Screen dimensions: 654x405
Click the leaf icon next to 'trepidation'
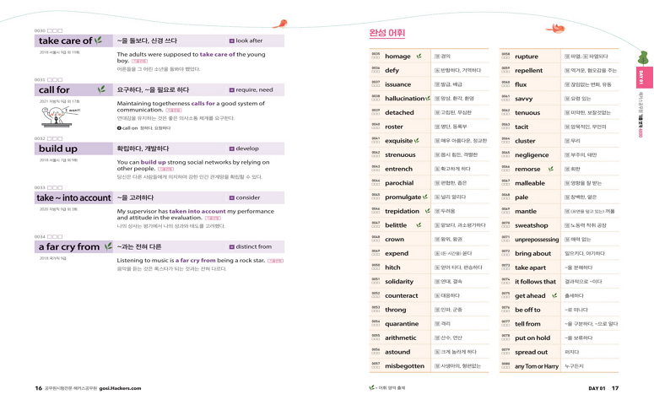428,211
